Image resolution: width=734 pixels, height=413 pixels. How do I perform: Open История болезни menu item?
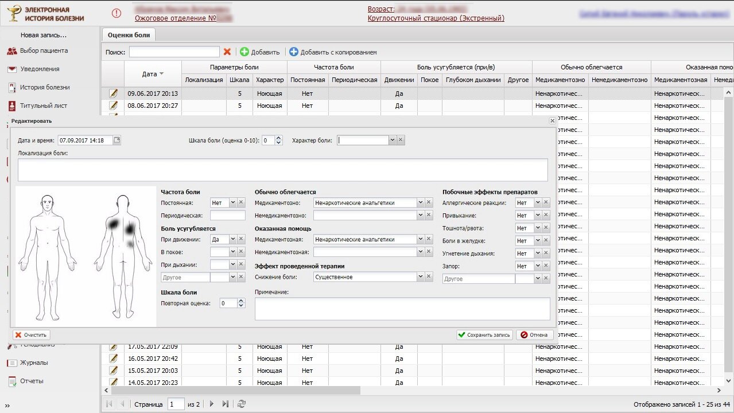[45, 87]
